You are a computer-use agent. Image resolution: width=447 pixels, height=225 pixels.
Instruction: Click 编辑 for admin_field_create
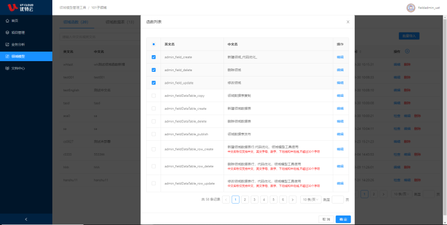340,57
